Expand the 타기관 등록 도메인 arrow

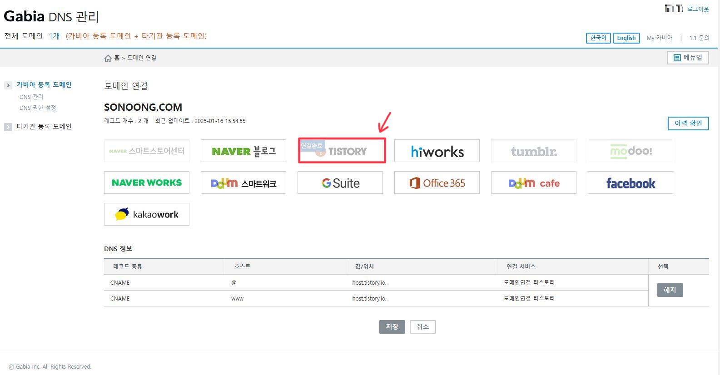(x=8, y=127)
